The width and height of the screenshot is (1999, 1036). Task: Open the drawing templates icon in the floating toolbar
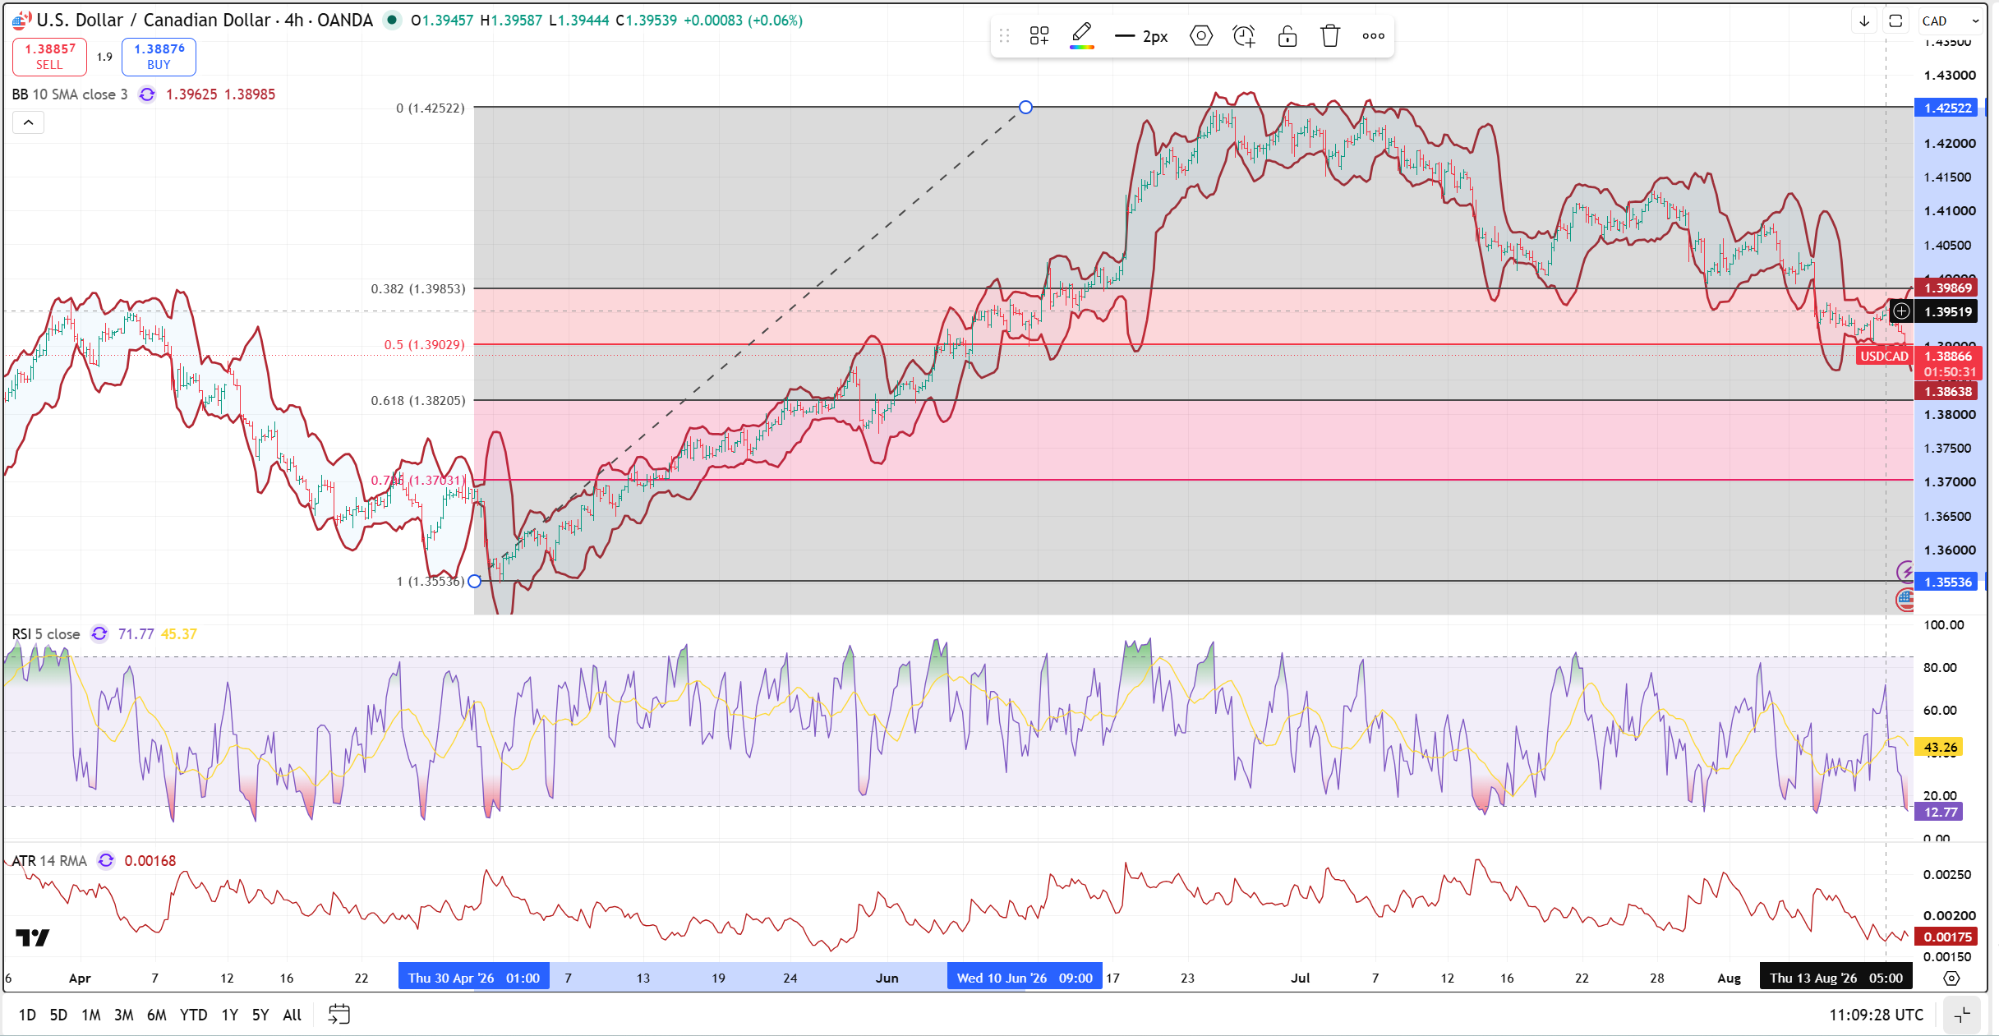point(1039,36)
